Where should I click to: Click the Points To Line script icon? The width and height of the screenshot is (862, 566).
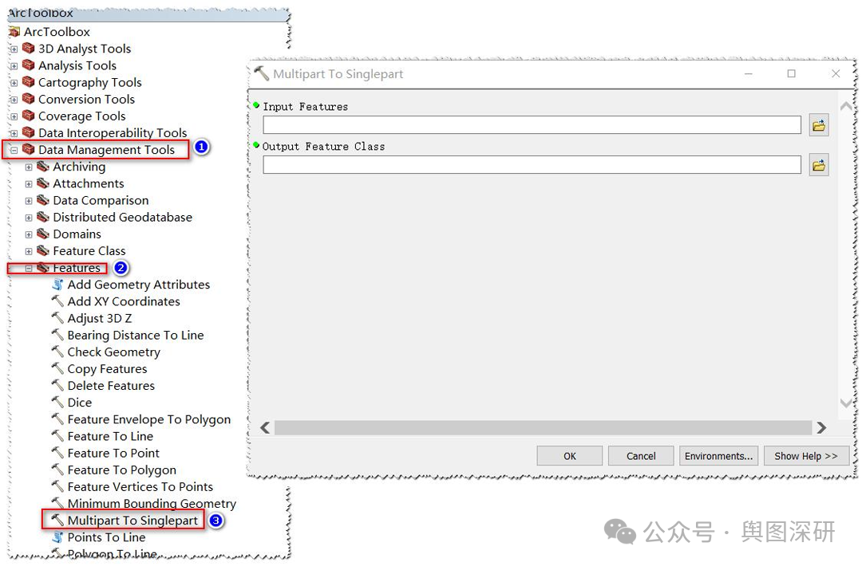tap(57, 537)
